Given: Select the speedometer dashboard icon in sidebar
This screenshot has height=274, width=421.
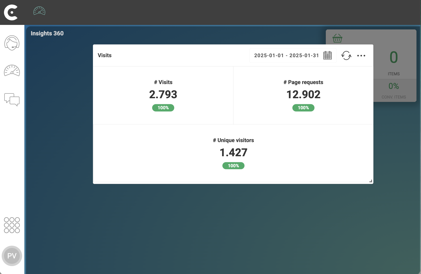Looking at the screenshot, I should [12, 71].
